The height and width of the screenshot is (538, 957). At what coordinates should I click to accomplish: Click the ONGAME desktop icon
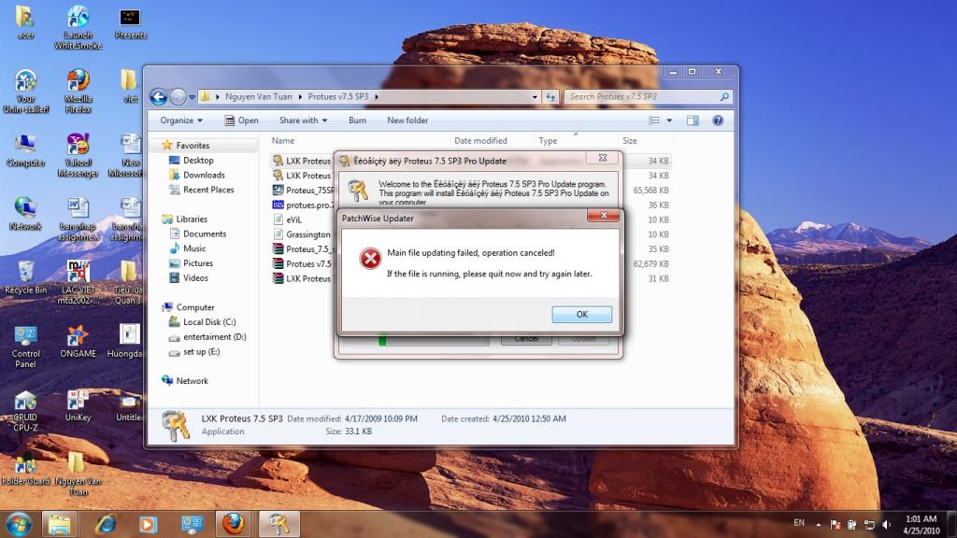(x=79, y=342)
